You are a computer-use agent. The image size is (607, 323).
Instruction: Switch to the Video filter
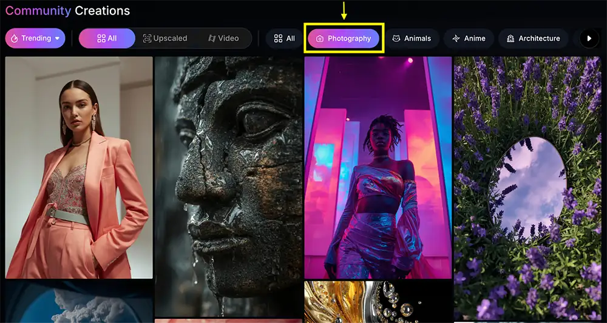(x=223, y=38)
